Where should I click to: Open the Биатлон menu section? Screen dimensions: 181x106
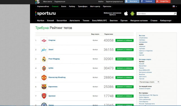(114, 21)
